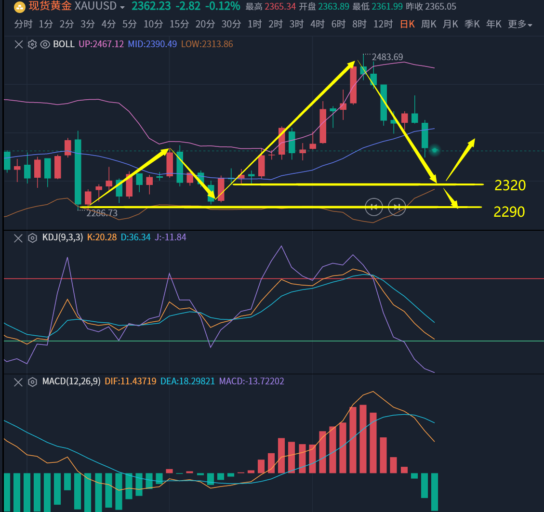544x512 pixels.
Task: Step forward to next candle
Action: point(397,207)
